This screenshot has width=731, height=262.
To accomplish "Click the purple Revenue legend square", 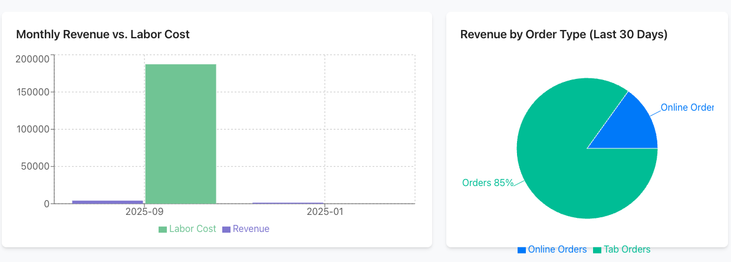I will 226,229.
